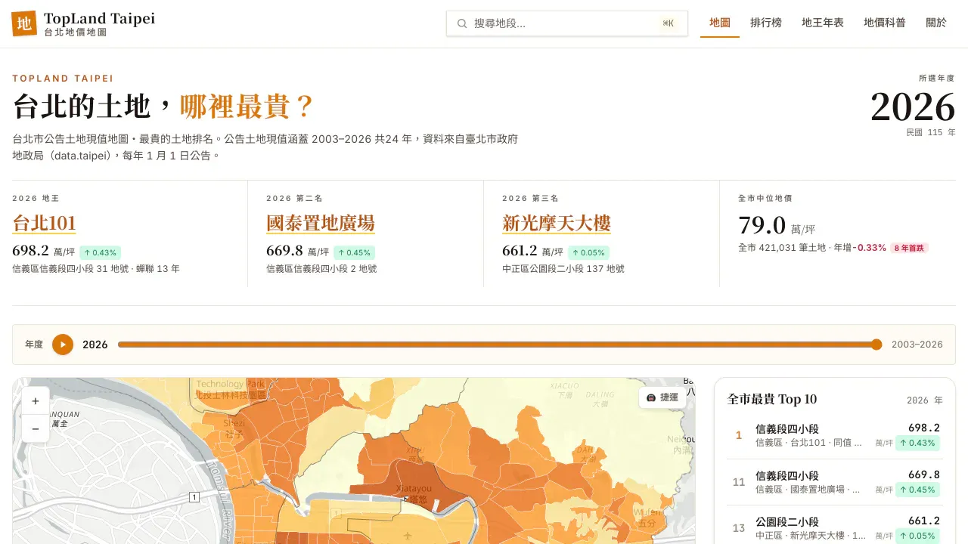Open the 排行榜 tab
968x544 pixels.
coord(766,23)
